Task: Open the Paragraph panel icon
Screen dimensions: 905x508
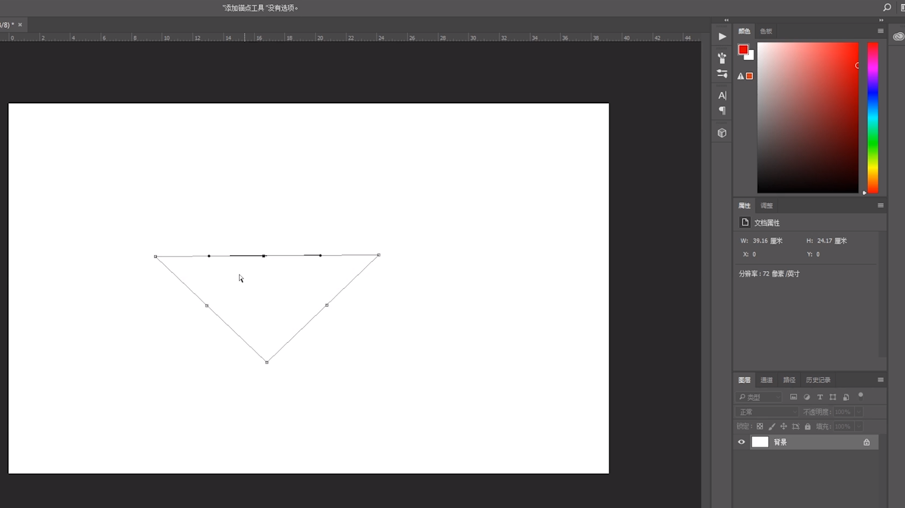Action: (x=722, y=111)
